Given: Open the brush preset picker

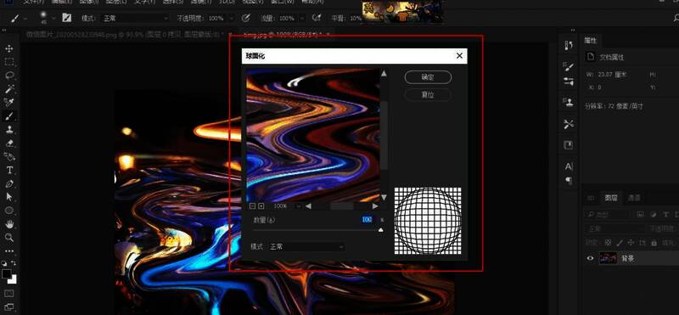Looking at the screenshot, I should 53,18.
